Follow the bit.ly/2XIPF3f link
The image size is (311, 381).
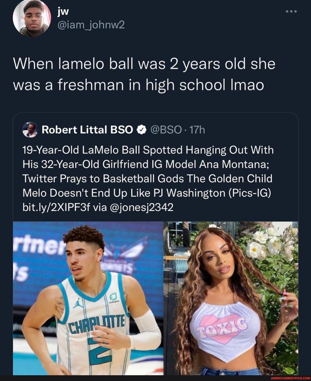pyautogui.click(x=56, y=207)
